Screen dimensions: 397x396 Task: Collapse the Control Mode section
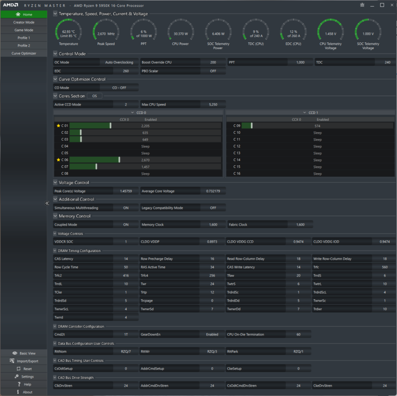(55, 54)
